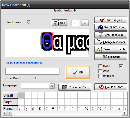Choose Enter manually option
Image resolution: width=130 pixels, height=118 pixels.
pos(111,35)
